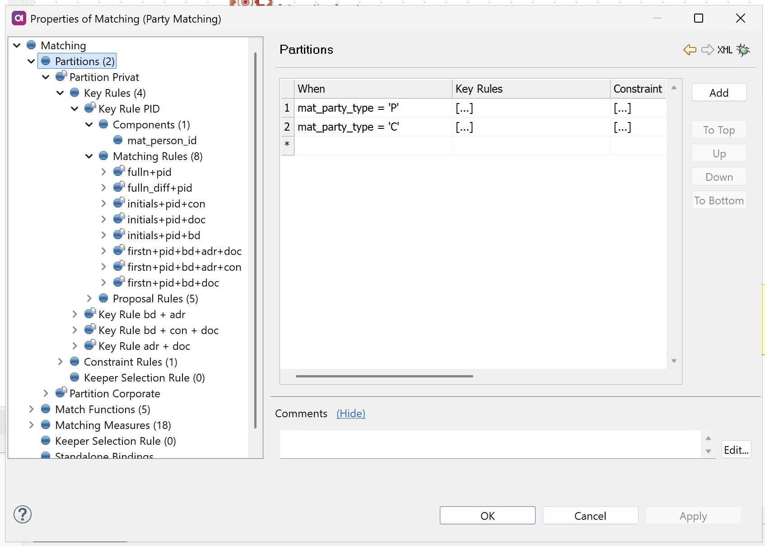Click the back navigation arrow above Partitions
This screenshot has height=546, width=765.
690,50
